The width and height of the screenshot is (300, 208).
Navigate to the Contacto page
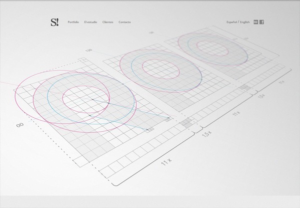tap(125, 23)
